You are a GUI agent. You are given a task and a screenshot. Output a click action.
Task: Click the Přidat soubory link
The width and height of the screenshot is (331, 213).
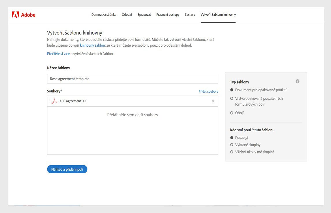[208, 92]
